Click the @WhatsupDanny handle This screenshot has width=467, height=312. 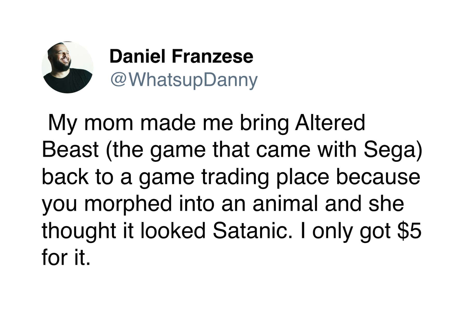coord(184,80)
